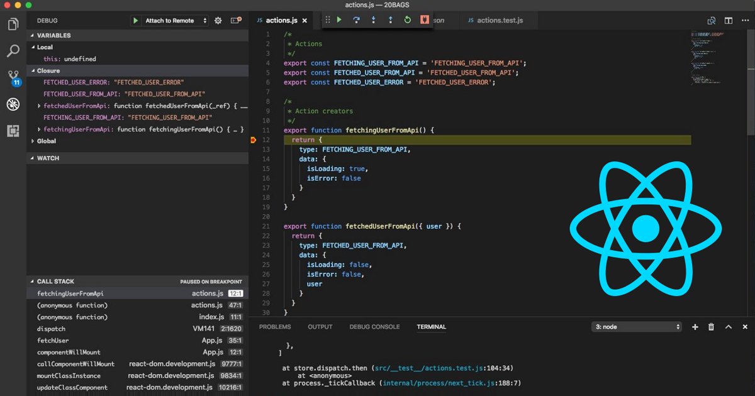
Task: Click the dispatch frame in the Call Stack
Action: coord(52,329)
